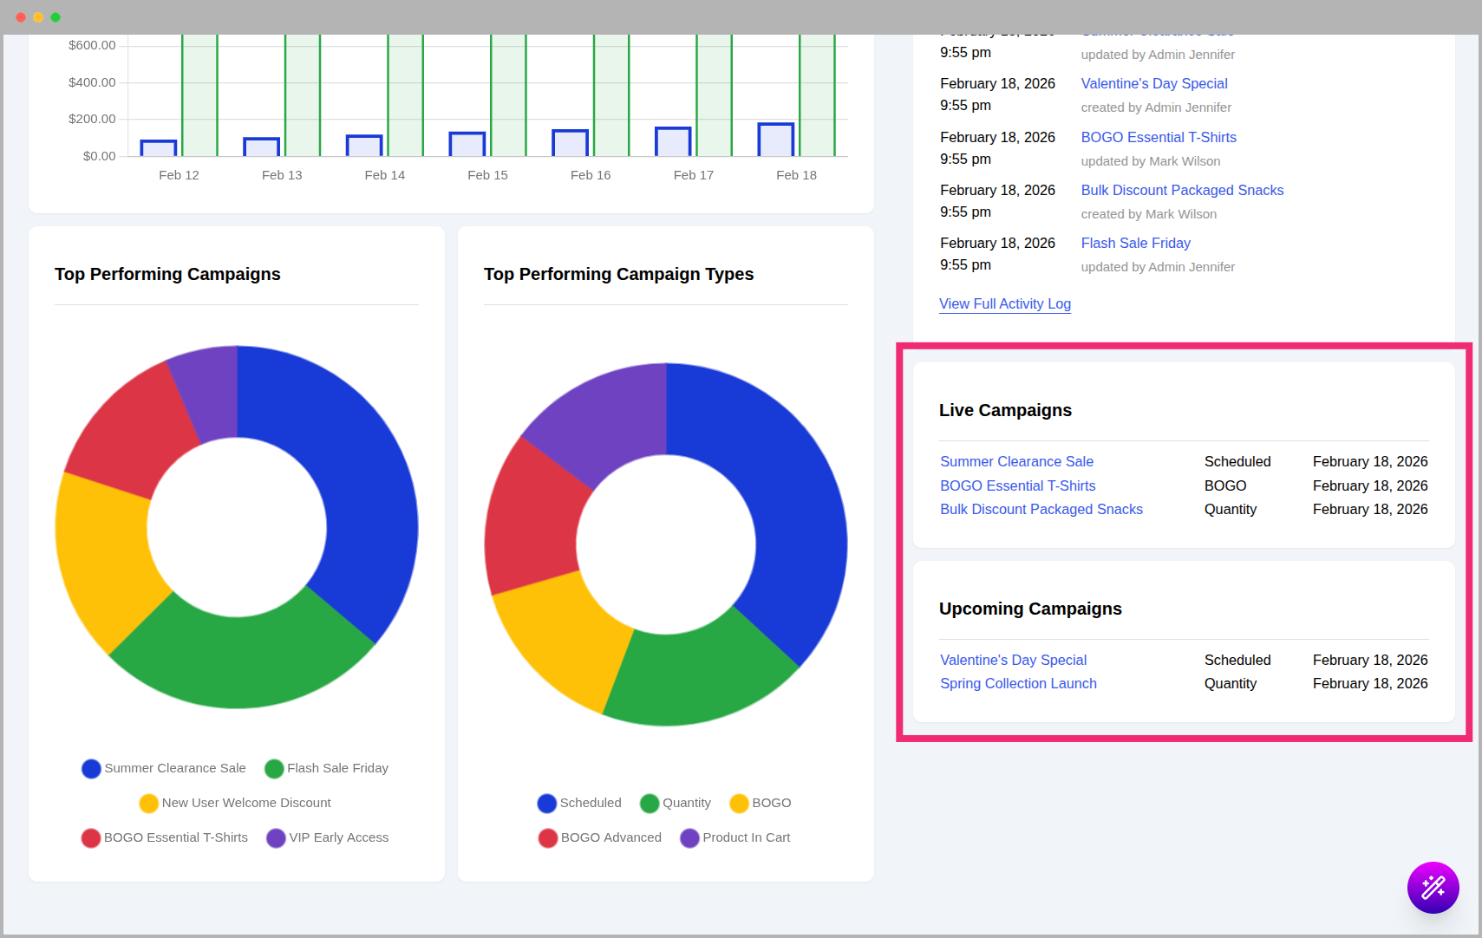Click the AI assistant wand button
This screenshot has width=1482, height=938.
click(1433, 888)
